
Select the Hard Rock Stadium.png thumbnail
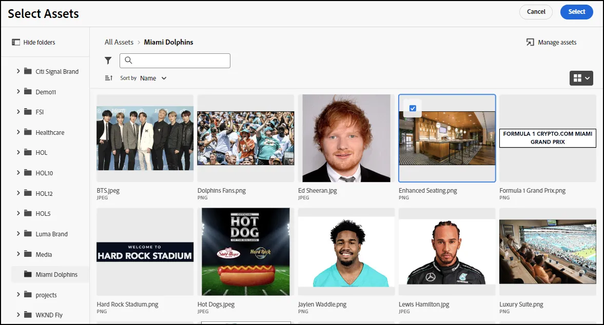[x=145, y=252]
